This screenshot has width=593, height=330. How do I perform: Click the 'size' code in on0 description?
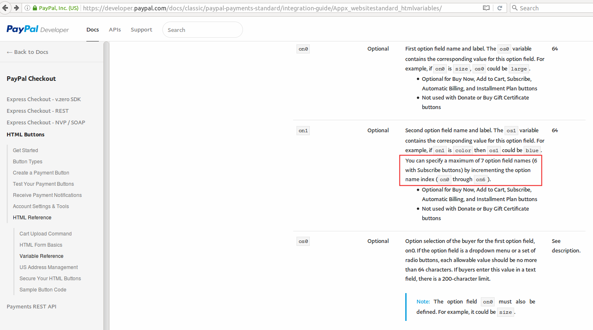click(x=461, y=69)
